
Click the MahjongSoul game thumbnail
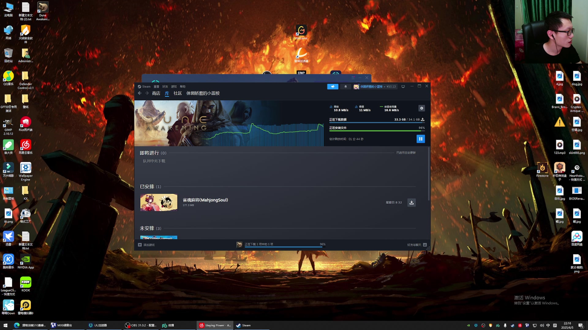[159, 202]
